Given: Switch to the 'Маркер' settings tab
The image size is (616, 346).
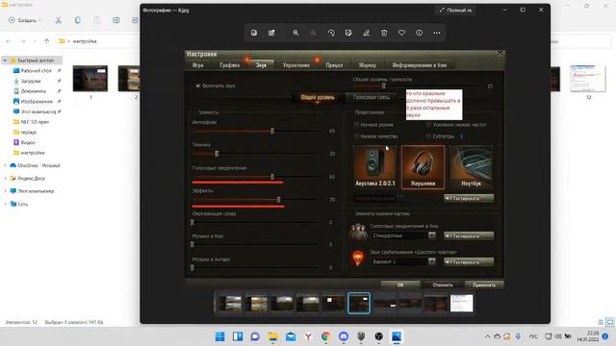Looking at the screenshot, I should tap(368, 65).
